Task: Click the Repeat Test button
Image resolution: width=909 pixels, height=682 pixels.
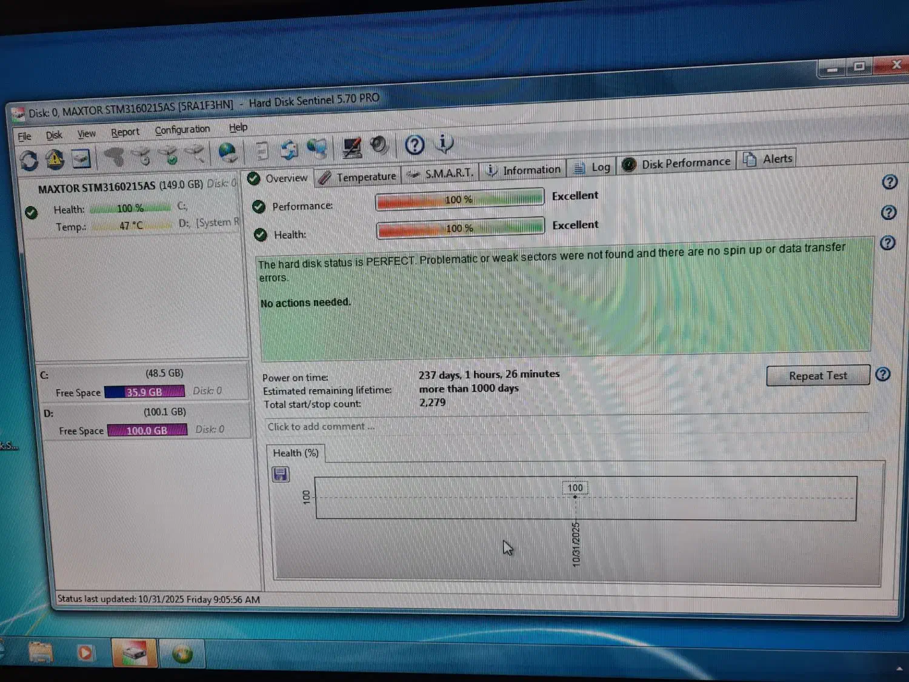Action: (x=818, y=376)
